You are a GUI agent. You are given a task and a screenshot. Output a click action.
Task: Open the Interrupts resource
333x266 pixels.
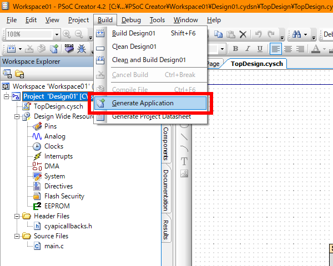tap(58, 156)
